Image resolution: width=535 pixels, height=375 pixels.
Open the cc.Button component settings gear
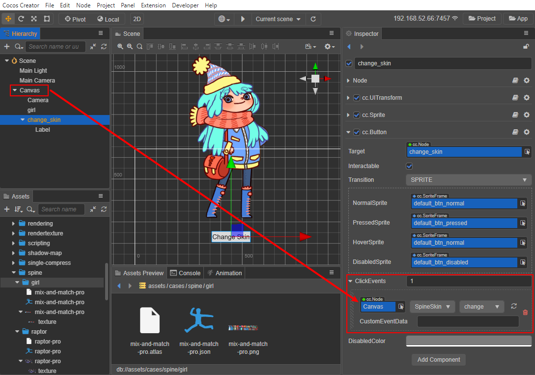tap(527, 132)
